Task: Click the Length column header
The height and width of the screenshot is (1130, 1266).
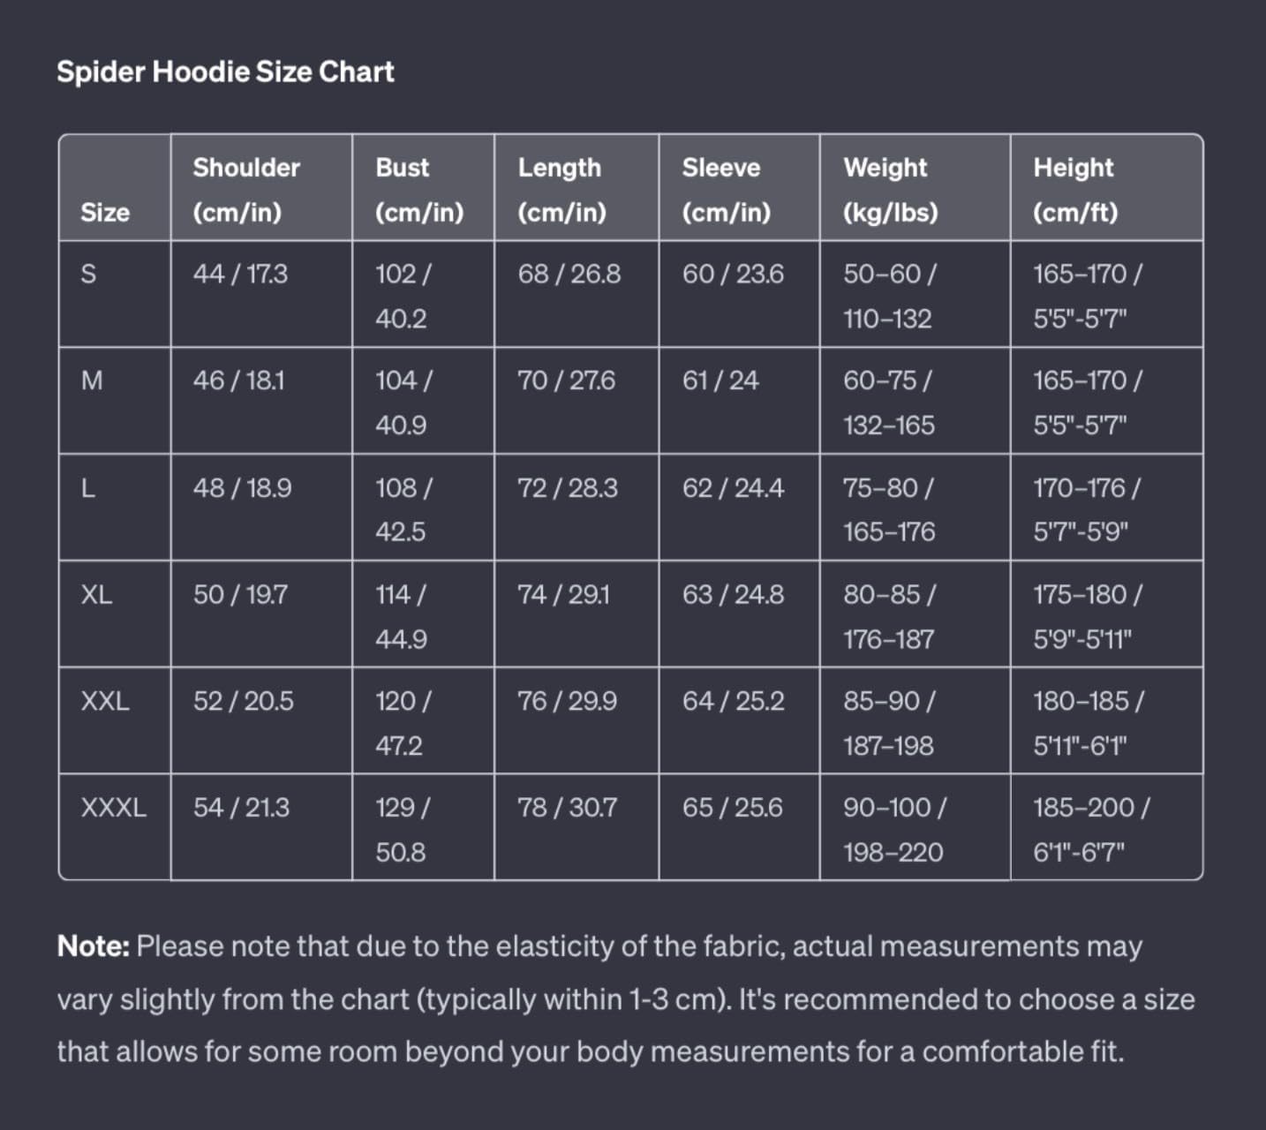Action: point(576,188)
